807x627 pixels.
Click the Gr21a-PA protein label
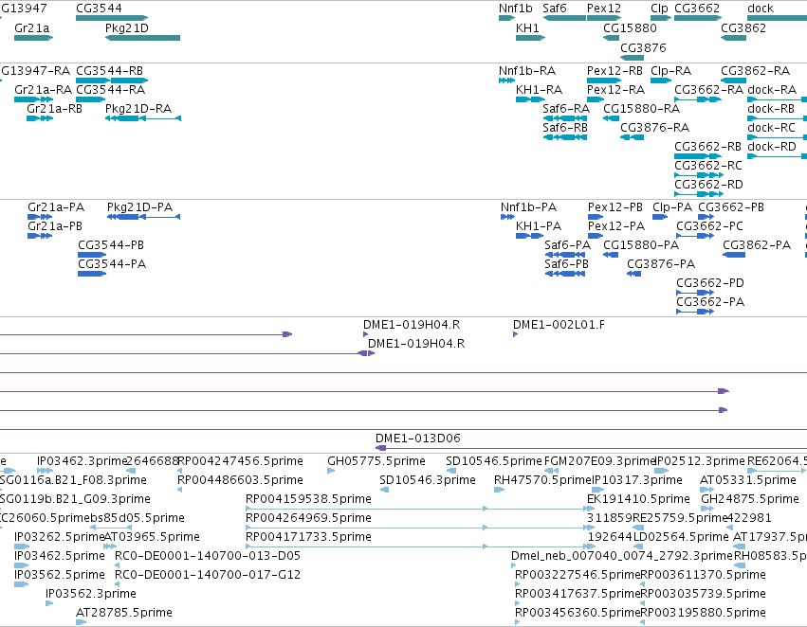click(56, 207)
